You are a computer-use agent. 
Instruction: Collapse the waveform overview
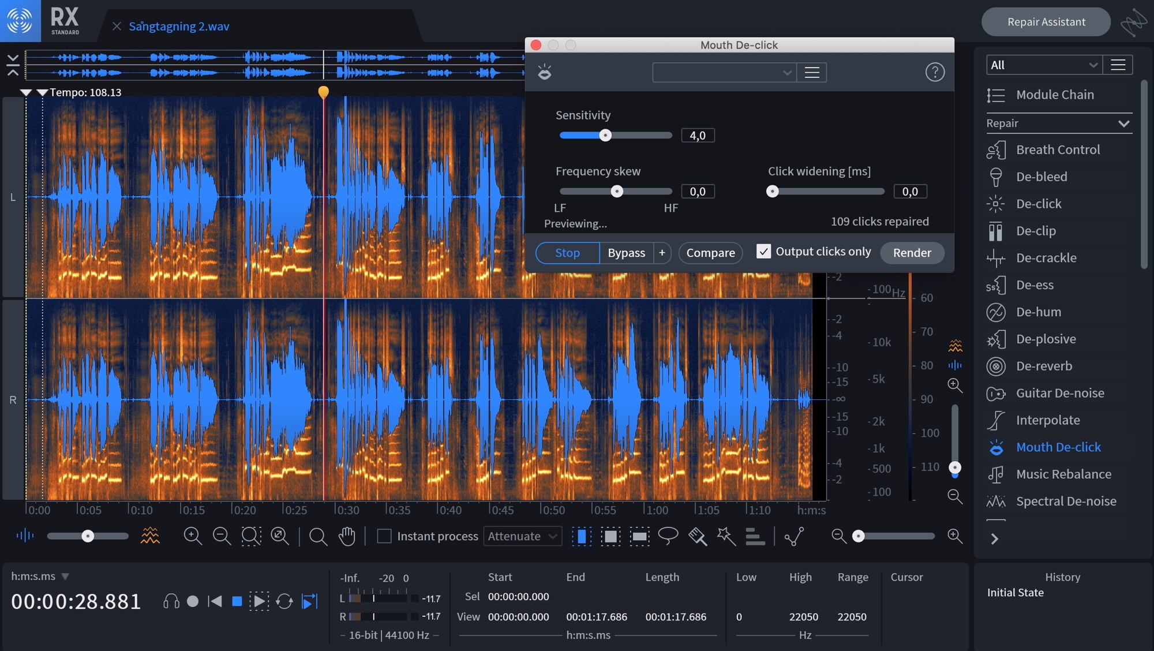(13, 65)
